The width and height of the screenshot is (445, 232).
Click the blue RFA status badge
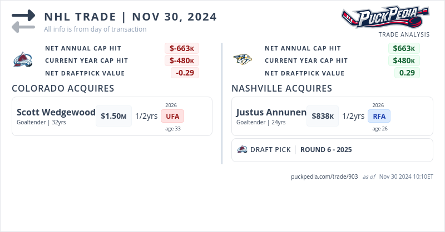click(379, 116)
